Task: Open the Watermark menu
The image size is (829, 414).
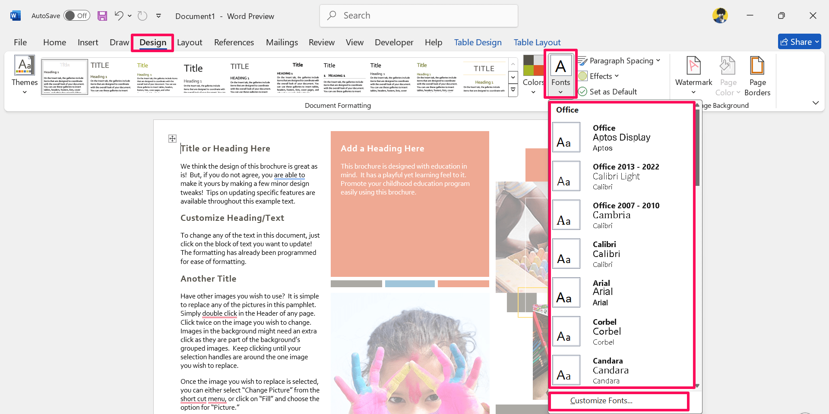Action: coord(693,75)
